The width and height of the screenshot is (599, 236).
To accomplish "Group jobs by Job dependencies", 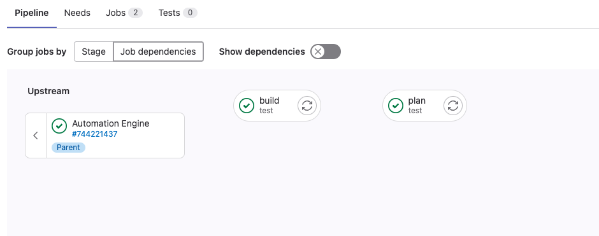I will click(x=158, y=52).
